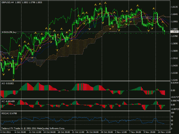The image size is (179, 134).
Task: Click the RSI 70 level label
Action: pyautogui.click(x=172, y=117)
